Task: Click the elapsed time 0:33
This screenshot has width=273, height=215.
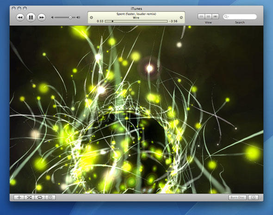Action: [x=100, y=21]
